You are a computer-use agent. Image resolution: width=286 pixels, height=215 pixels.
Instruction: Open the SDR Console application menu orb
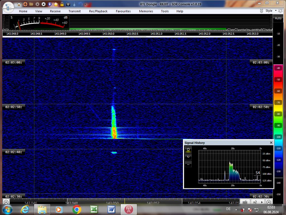tap(8, 7)
